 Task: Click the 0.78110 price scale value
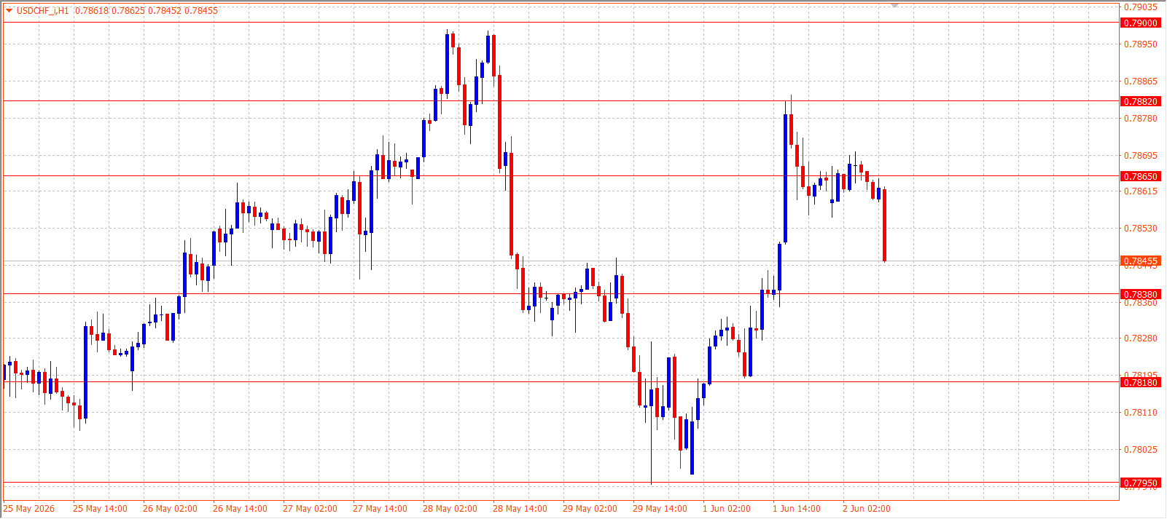point(1140,412)
